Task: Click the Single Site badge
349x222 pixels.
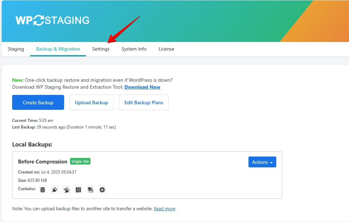Action: point(80,161)
